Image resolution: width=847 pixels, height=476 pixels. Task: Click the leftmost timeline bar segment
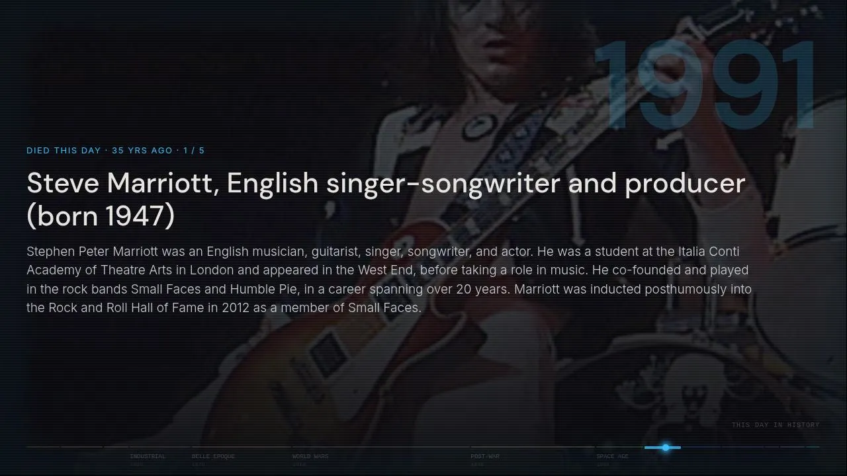(43, 447)
